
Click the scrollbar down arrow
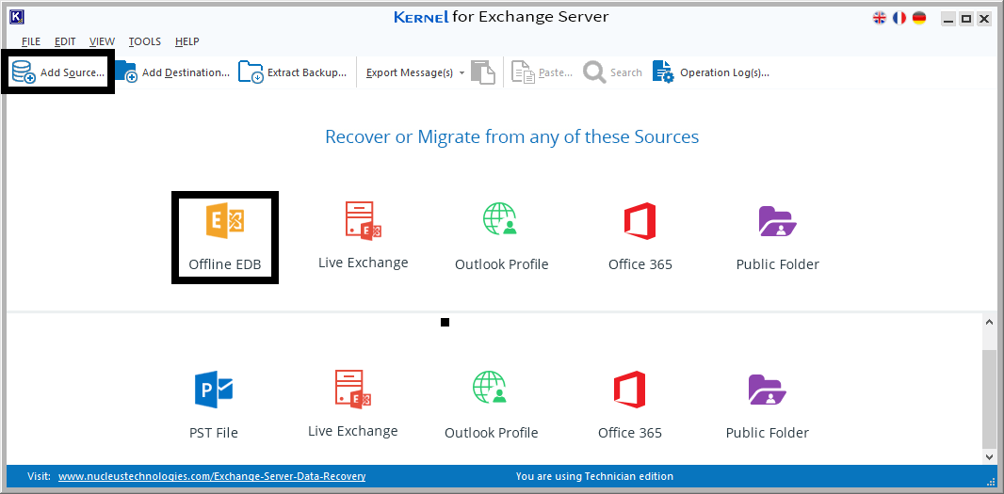[989, 455]
